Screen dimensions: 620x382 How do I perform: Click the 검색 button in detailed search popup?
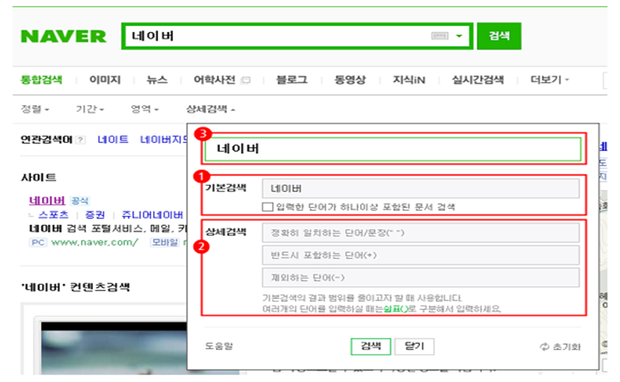click(370, 346)
